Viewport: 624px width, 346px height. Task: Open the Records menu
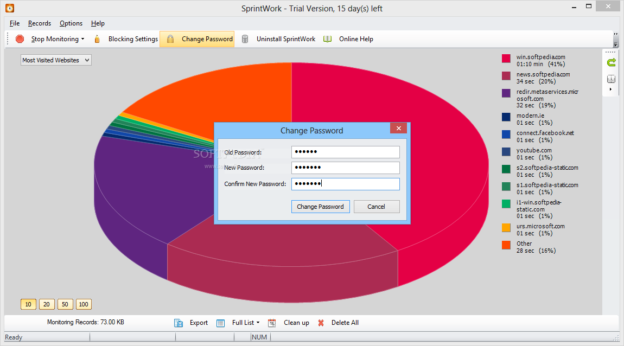tap(40, 23)
